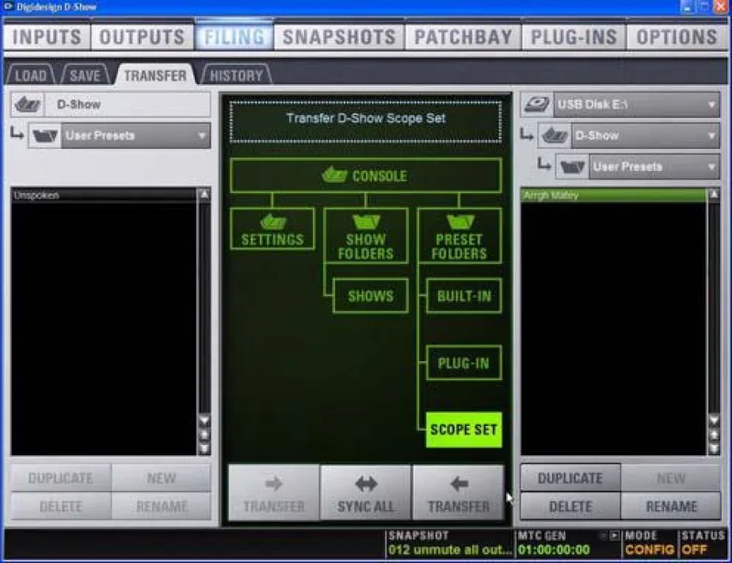
Task: Expand the right D-Show folder dropdown
Action: [x=646, y=136]
